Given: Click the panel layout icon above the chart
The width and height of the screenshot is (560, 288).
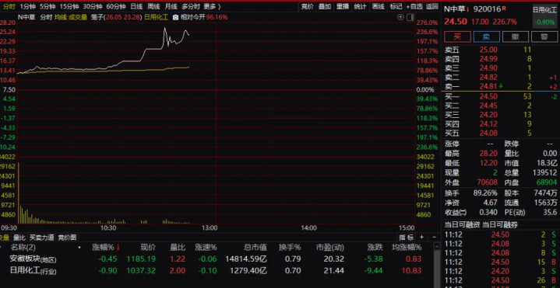Looking at the screenshot, I should point(410,17).
